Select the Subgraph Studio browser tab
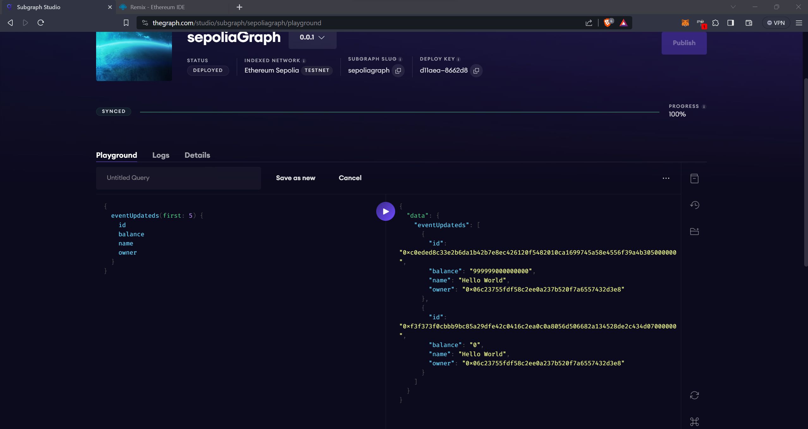Image resolution: width=808 pixels, height=429 pixels. click(58, 7)
